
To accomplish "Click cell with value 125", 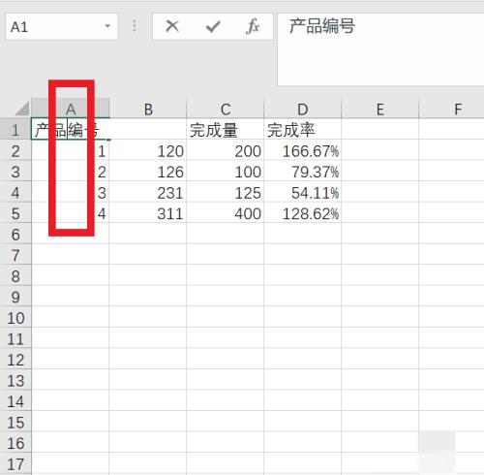I will 226,192.
